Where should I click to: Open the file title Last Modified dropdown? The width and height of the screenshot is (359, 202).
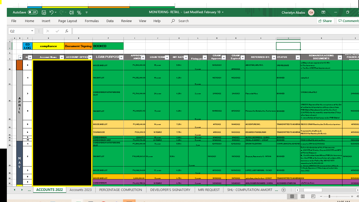[x=223, y=12]
